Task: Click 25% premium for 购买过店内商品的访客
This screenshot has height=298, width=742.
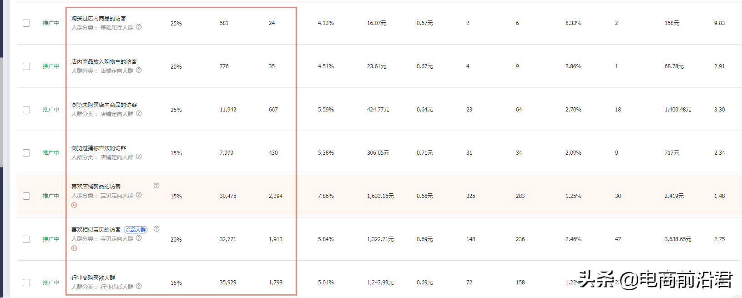Action: [x=176, y=24]
